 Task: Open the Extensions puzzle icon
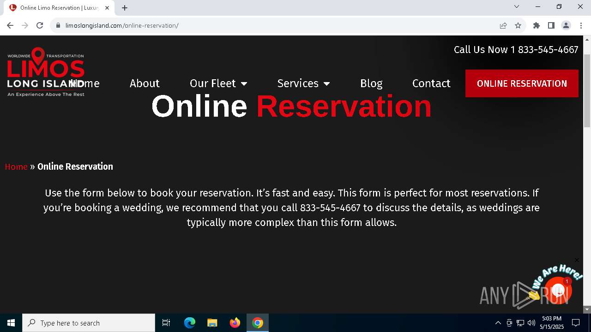click(x=537, y=25)
